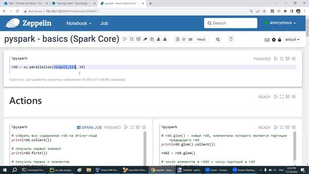Toggle output of Actions heading paragraph
309x174 pixels.
[288, 97]
